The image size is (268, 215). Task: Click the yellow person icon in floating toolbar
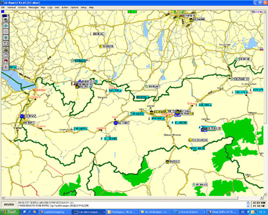pos(6,49)
